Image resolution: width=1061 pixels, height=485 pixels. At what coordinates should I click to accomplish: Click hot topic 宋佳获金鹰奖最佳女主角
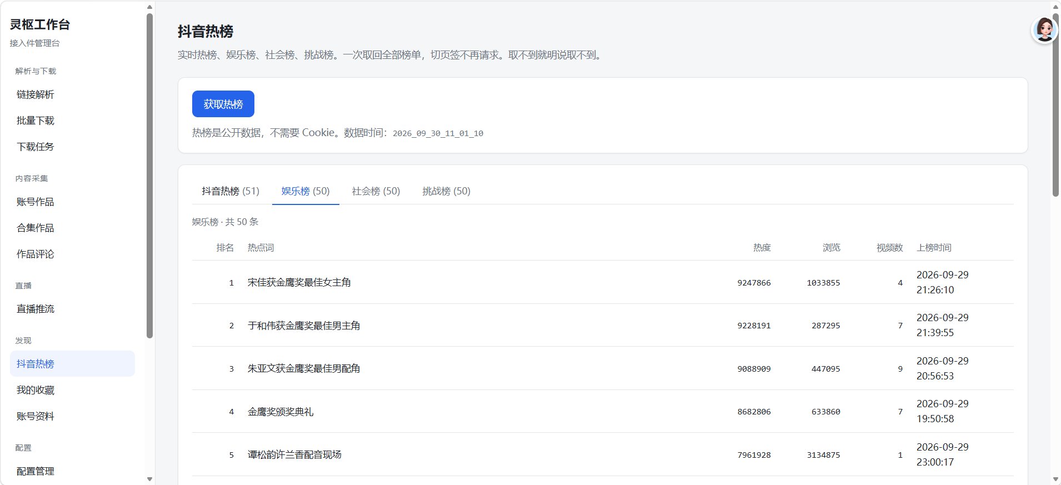pos(299,282)
